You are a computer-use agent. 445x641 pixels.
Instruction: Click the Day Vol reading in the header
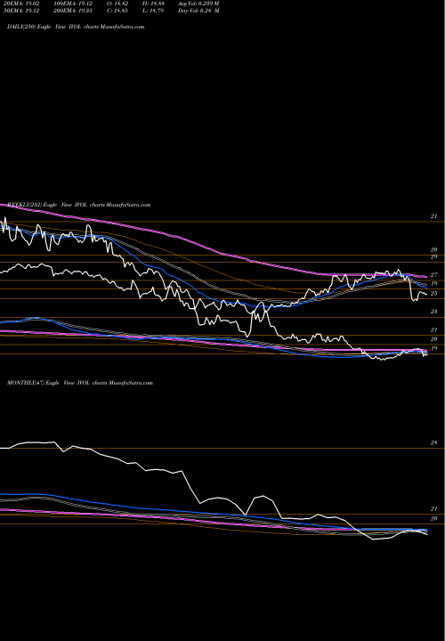click(198, 11)
